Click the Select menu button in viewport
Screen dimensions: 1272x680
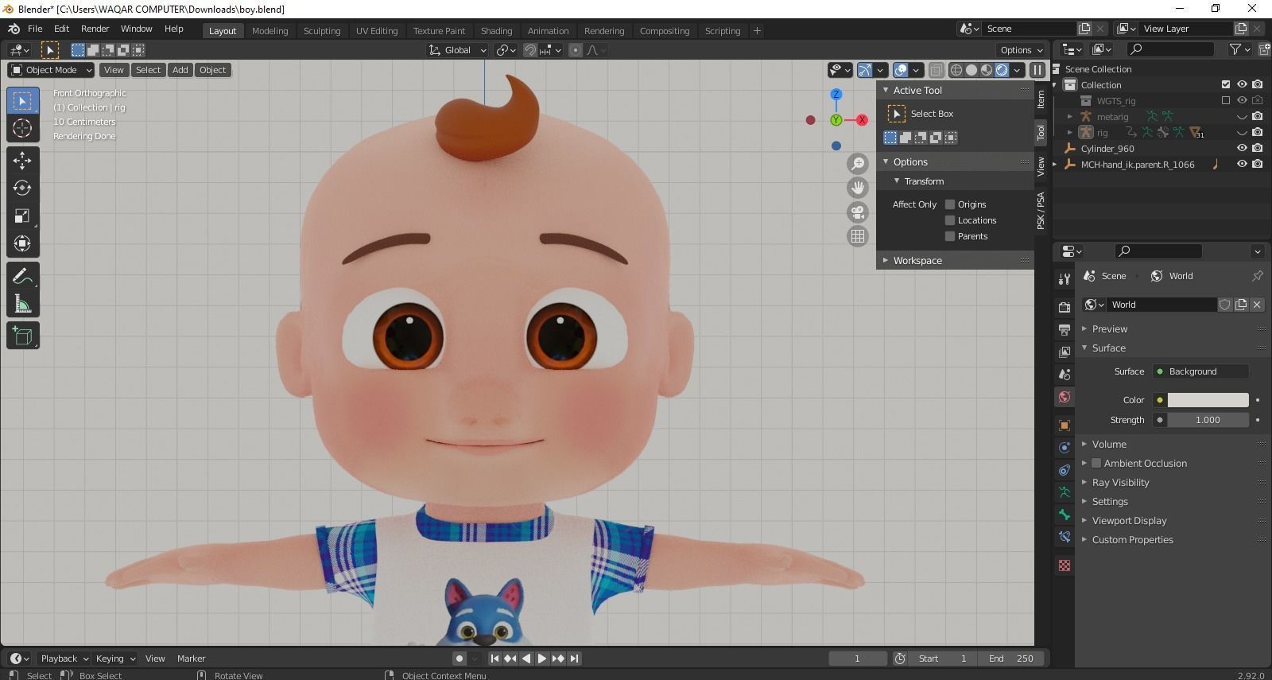tap(148, 70)
